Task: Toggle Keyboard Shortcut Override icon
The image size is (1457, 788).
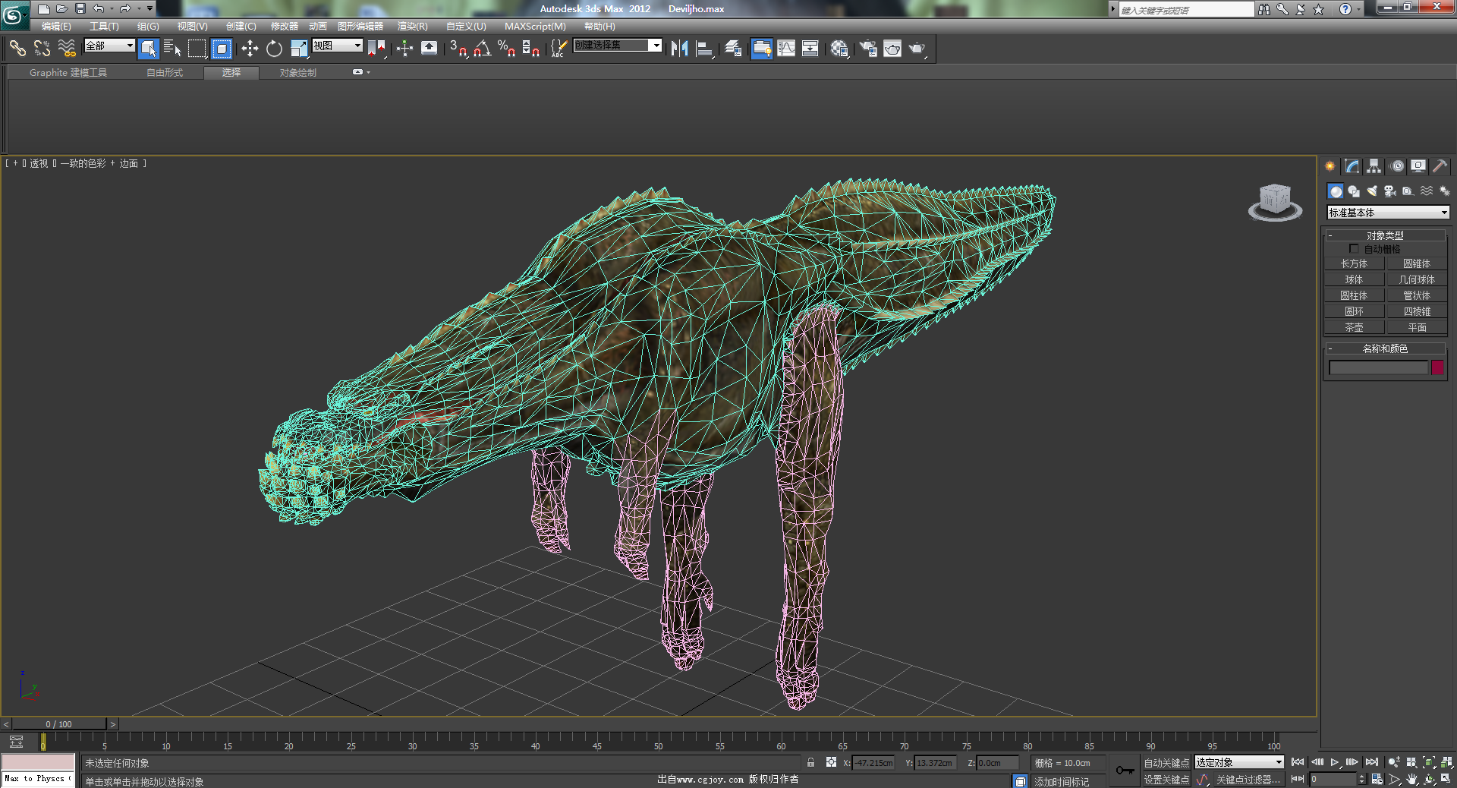Action: (429, 49)
